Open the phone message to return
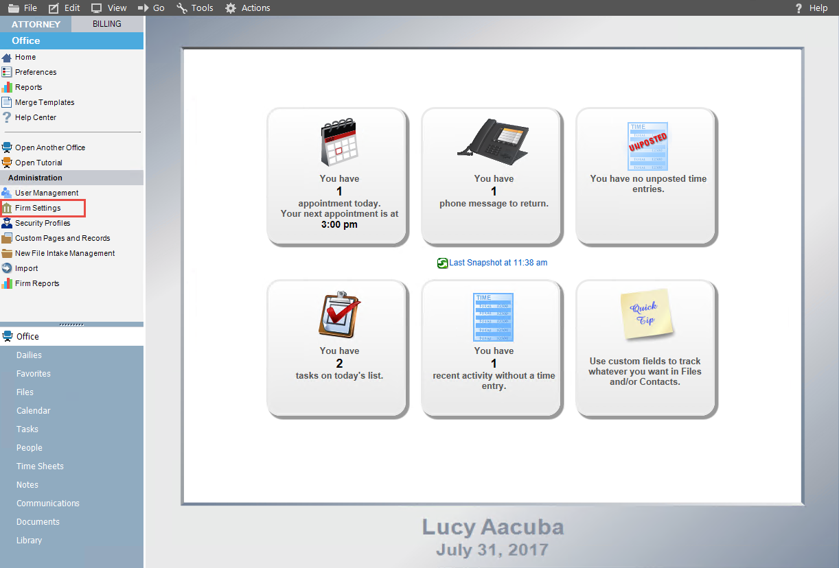The height and width of the screenshot is (568, 839). (x=492, y=176)
